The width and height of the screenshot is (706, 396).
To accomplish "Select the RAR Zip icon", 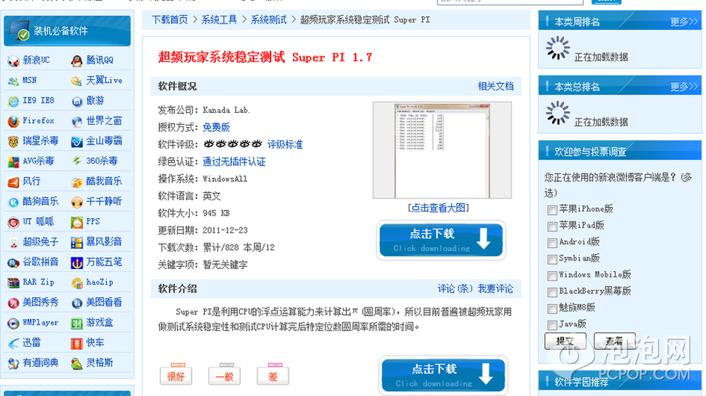I will pyautogui.click(x=13, y=282).
